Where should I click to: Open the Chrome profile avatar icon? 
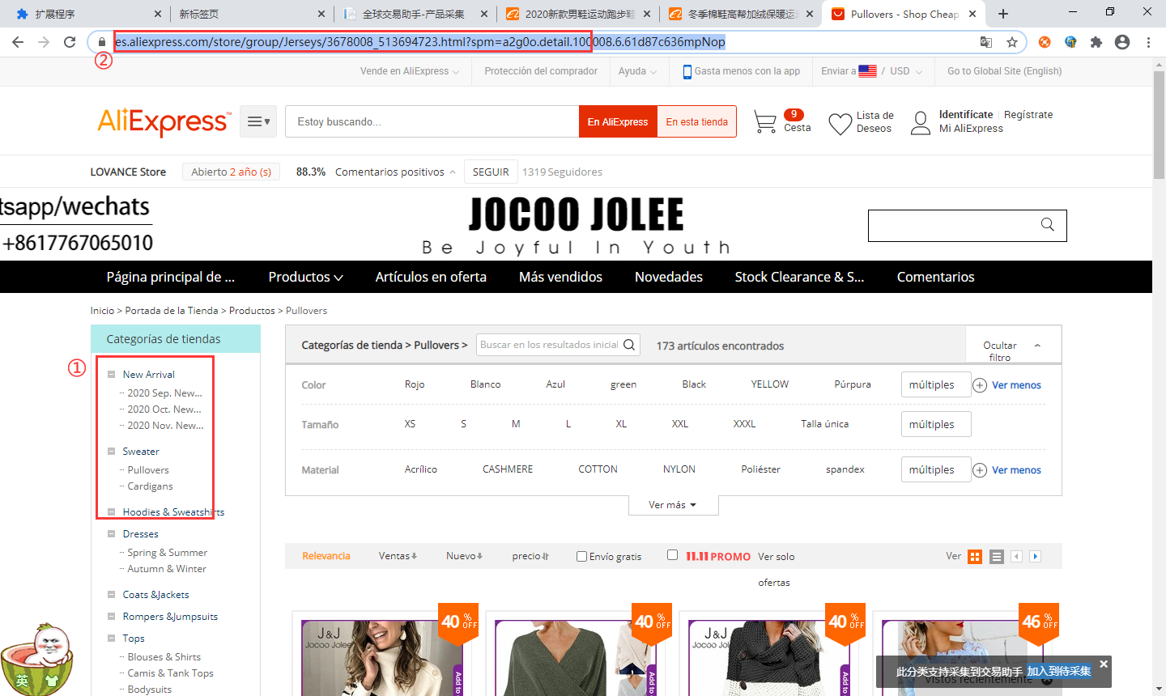point(1122,42)
